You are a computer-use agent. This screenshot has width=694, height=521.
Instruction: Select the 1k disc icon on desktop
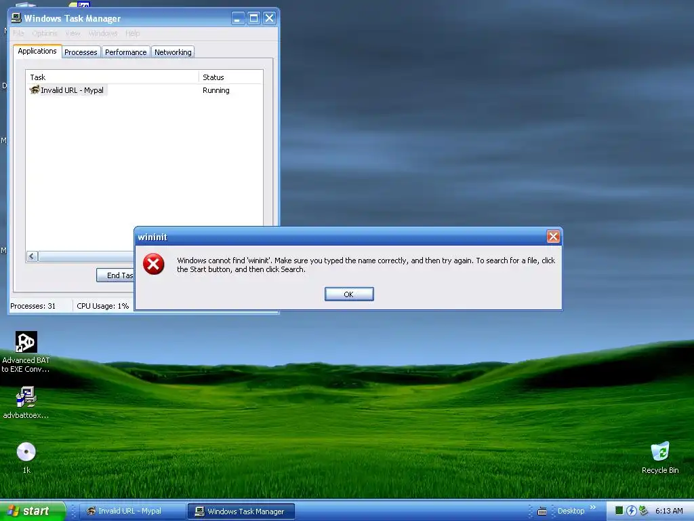(26, 458)
